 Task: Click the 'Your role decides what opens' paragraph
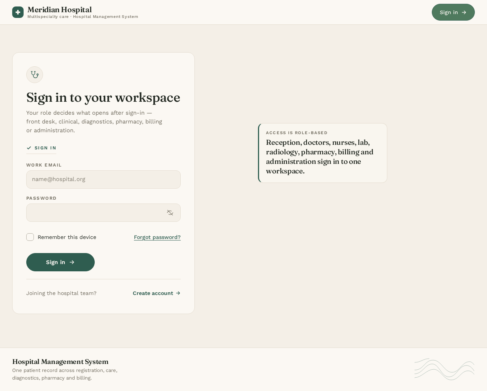[94, 122]
